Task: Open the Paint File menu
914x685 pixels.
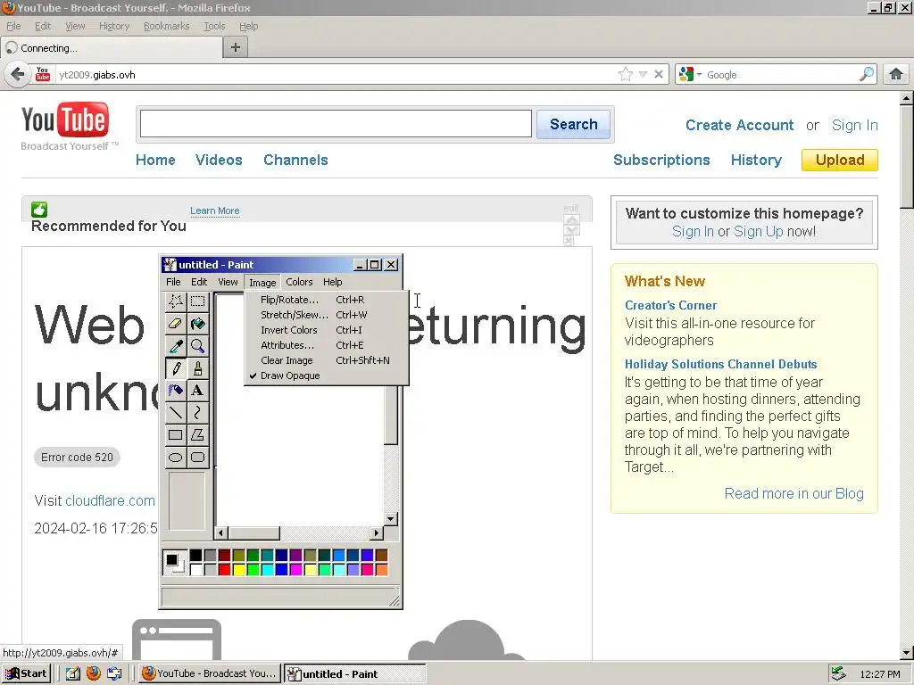Action: (173, 282)
